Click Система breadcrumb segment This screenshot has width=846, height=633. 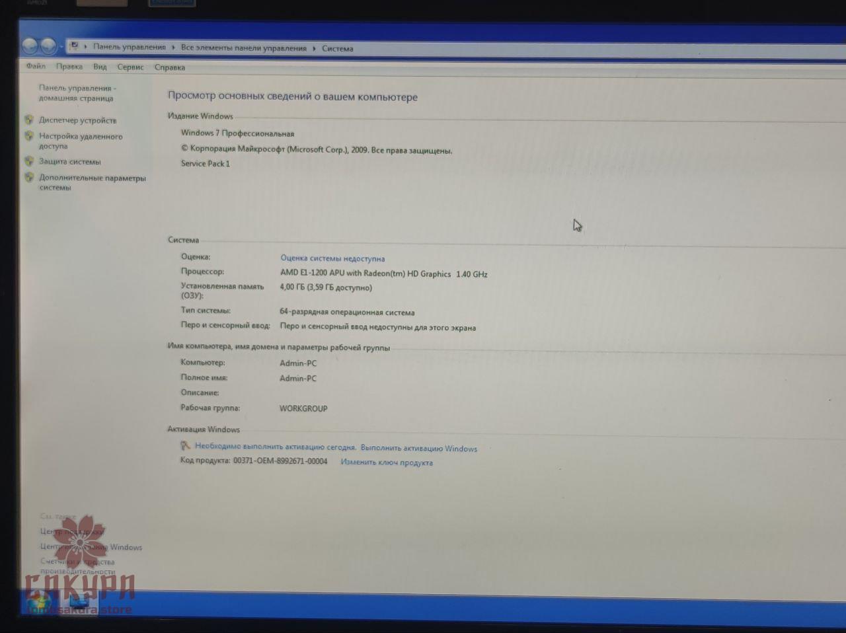point(338,48)
